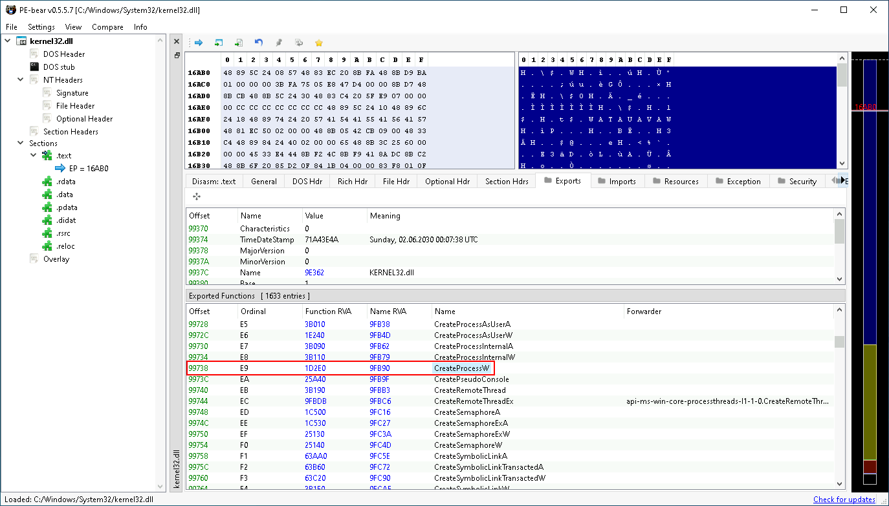Select the Optional Header tree item
The height and width of the screenshot is (506, 889).
pyautogui.click(x=84, y=118)
